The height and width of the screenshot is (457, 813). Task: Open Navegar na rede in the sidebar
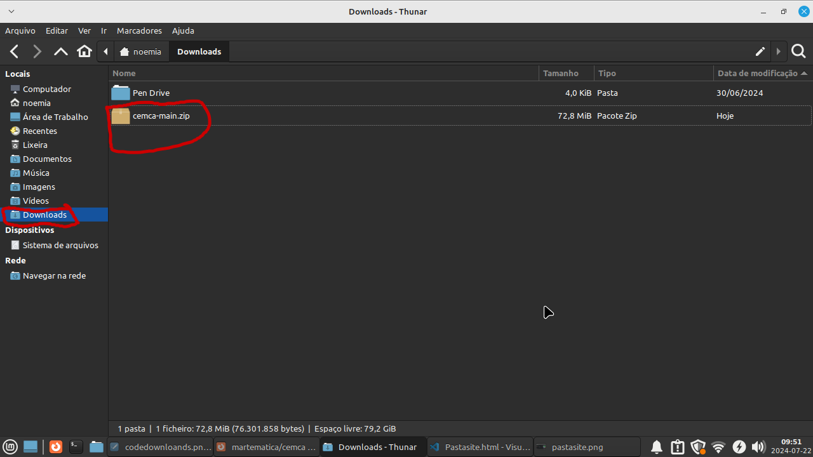coord(54,275)
